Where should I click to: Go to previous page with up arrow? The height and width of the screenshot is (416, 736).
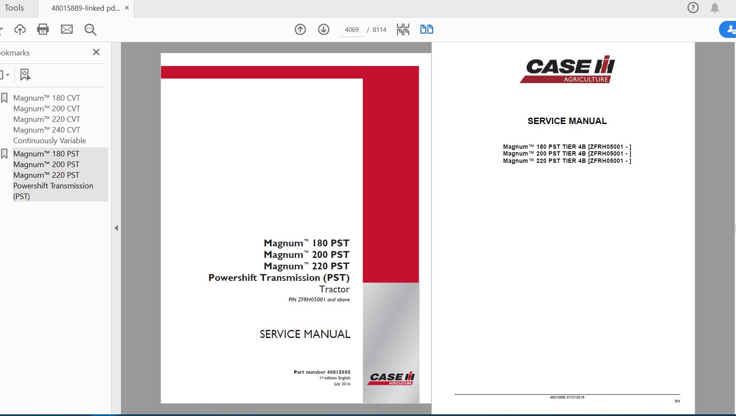coord(300,29)
